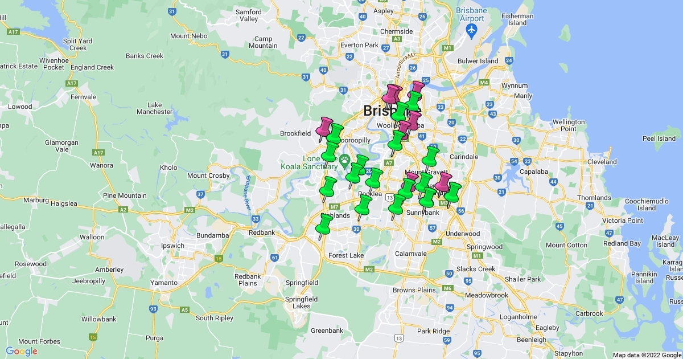Click the Samford Valley label
683x359 pixels.
point(249,15)
